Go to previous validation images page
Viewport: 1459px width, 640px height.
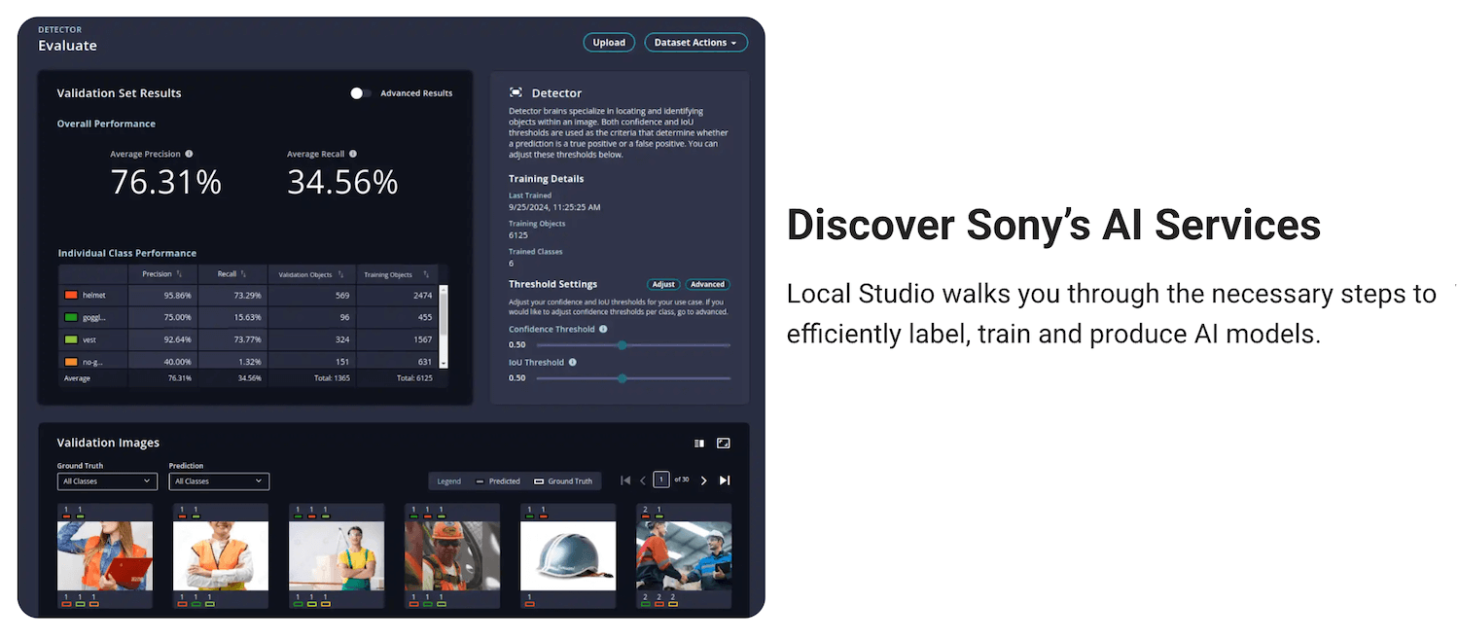(643, 480)
